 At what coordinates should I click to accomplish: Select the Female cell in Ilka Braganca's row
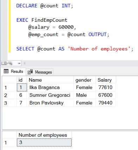point(85,88)
